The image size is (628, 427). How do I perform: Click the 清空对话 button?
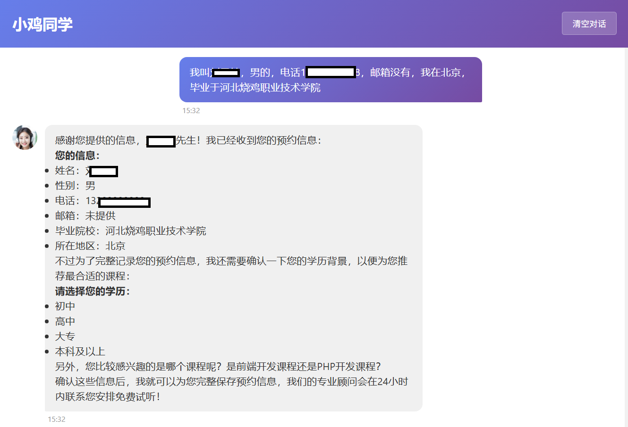(x=589, y=24)
